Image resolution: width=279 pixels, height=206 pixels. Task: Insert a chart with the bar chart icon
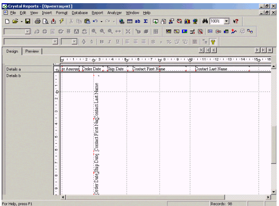click(187, 21)
